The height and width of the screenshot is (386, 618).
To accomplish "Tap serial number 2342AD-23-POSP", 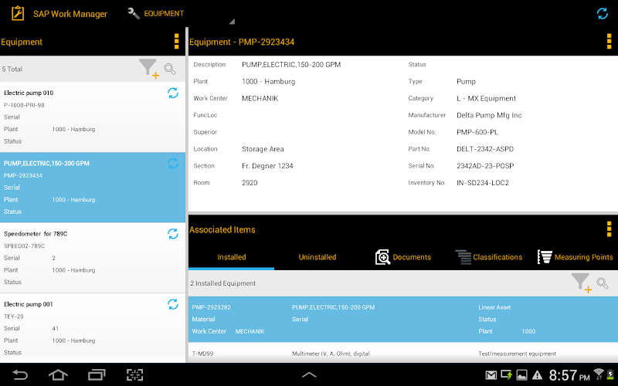I will (x=485, y=166).
